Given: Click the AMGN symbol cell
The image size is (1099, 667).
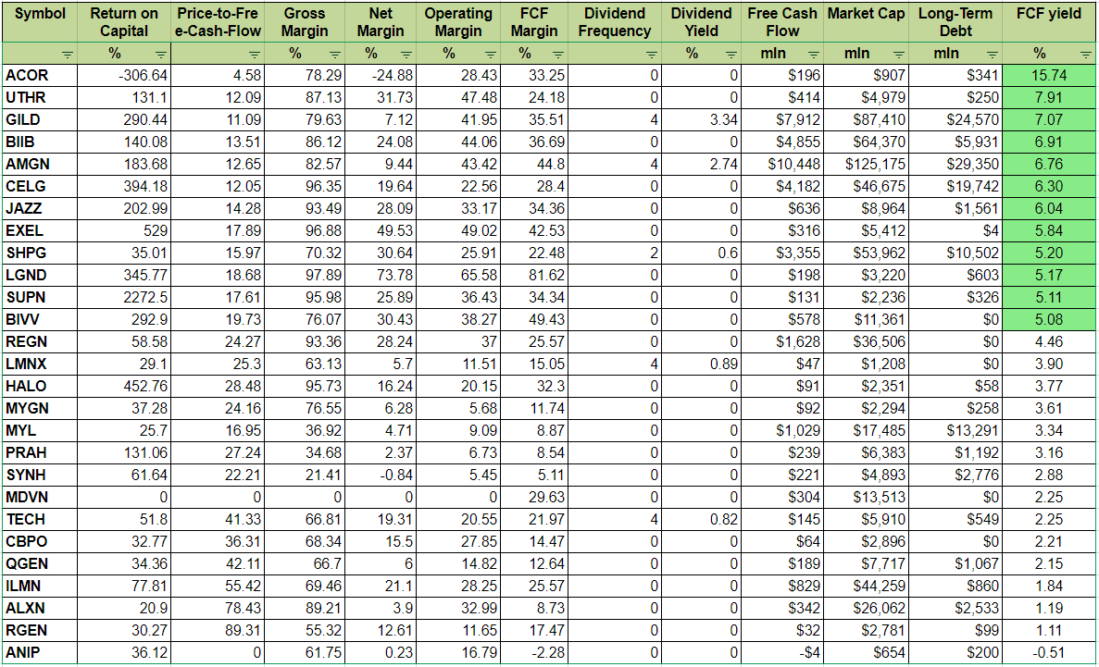Looking at the screenshot, I should pyautogui.click(x=39, y=165).
